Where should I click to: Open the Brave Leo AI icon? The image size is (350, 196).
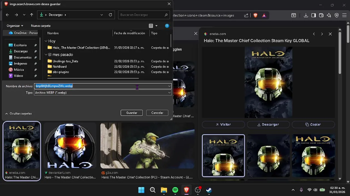pos(329,16)
